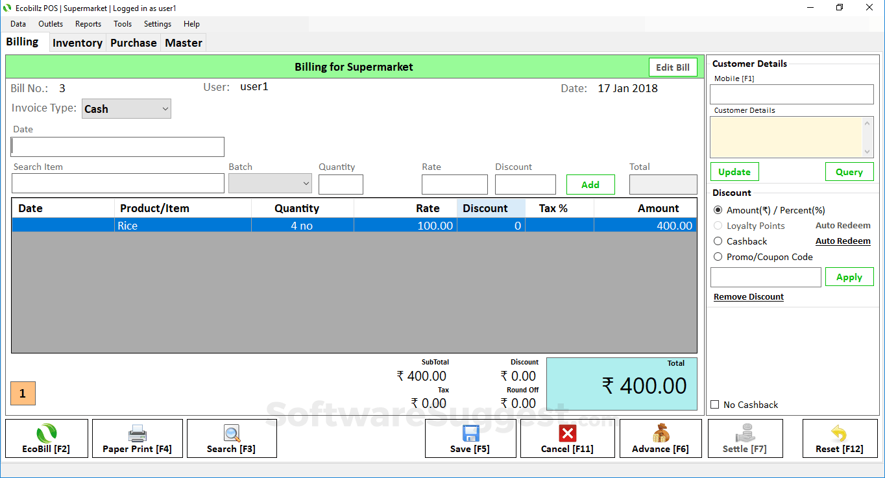Click the Edit Bill button
The image size is (885, 478).
pos(673,67)
